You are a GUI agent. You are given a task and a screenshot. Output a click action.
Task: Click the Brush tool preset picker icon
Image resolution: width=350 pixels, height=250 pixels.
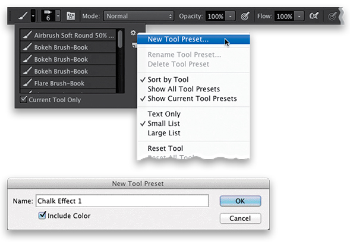(x=27, y=16)
